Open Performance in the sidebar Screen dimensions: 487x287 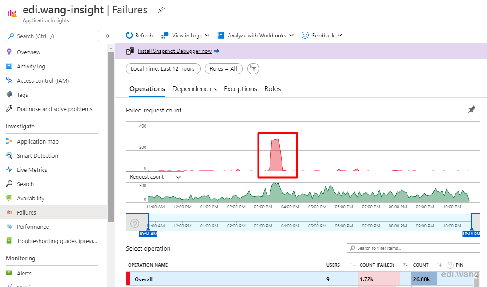33,227
